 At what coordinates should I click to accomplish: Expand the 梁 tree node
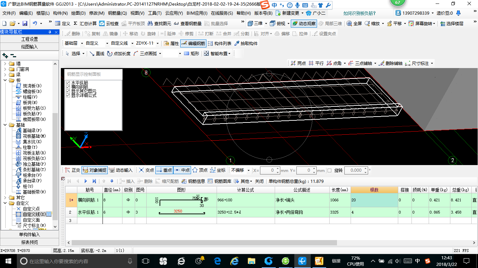point(5,75)
